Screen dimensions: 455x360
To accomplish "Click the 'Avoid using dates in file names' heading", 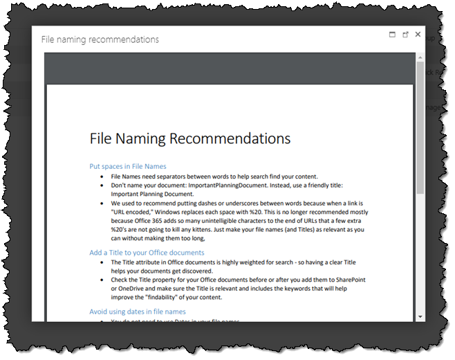I will point(138,312).
